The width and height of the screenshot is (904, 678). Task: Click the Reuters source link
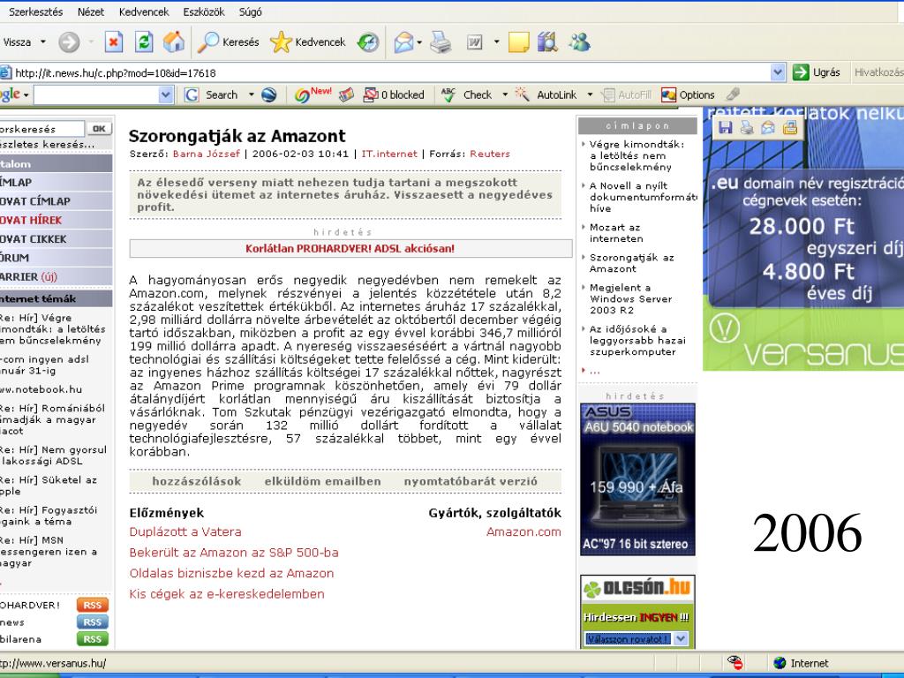coord(490,154)
